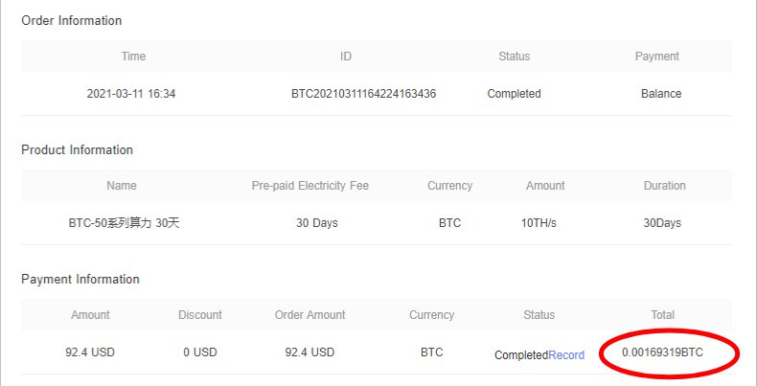Select the order time 2021-03-11 16:34

pyautogui.click(x=131, y=94)
